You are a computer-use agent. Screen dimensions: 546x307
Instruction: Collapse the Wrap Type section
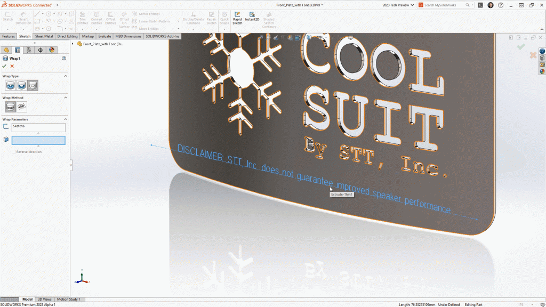pos(66,76)
